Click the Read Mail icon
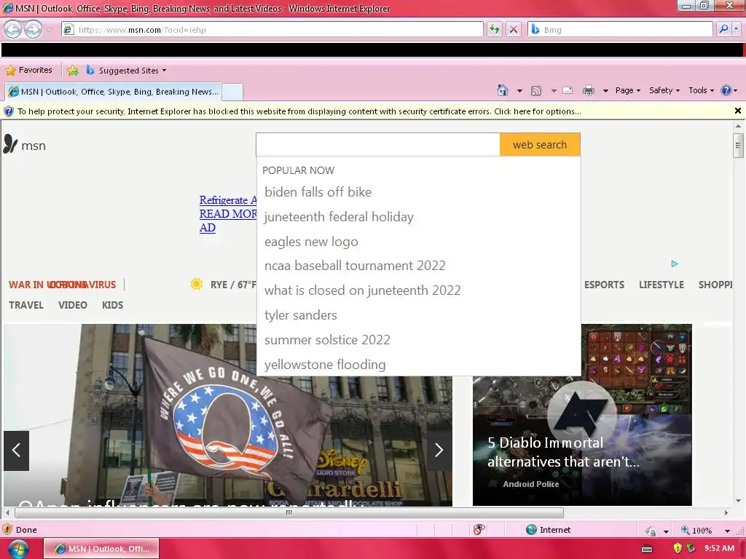Viewport: 746px width, 559px height. tap(568, 90)
